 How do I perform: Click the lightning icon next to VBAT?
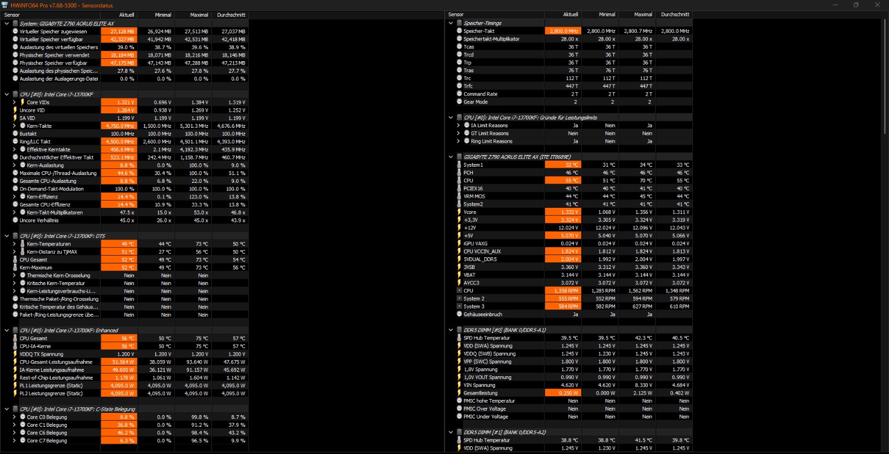pos(460,275)
